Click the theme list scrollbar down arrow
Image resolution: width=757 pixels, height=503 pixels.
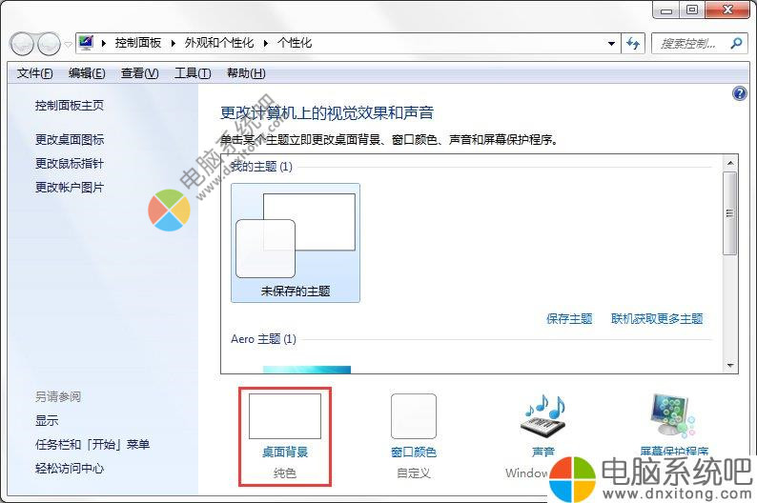[x=730, y=366]
